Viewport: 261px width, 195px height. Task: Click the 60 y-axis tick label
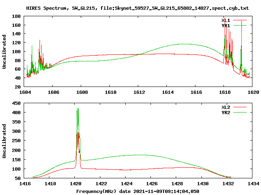tap(18, 69)
